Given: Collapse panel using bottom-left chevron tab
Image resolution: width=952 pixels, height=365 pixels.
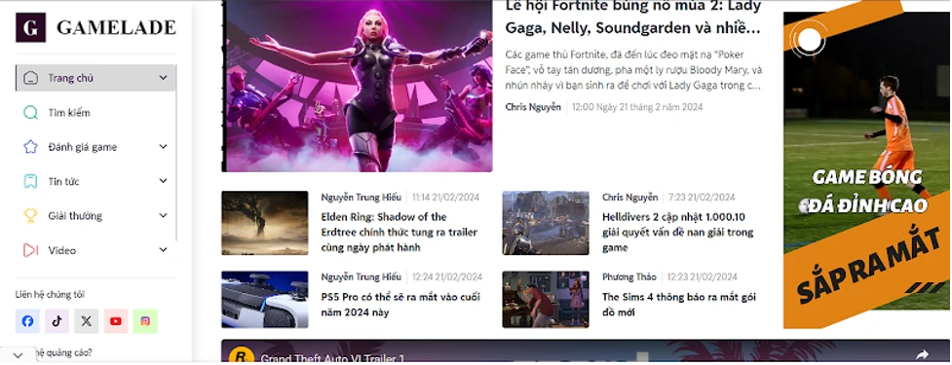Looking at the screenshot, I should tap(18, 356).
